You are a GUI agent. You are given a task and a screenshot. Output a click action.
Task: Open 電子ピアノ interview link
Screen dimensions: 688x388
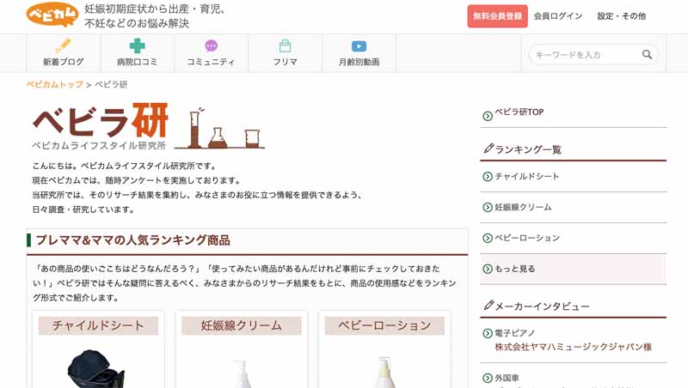pyautogui.click(x=514, y=333)
